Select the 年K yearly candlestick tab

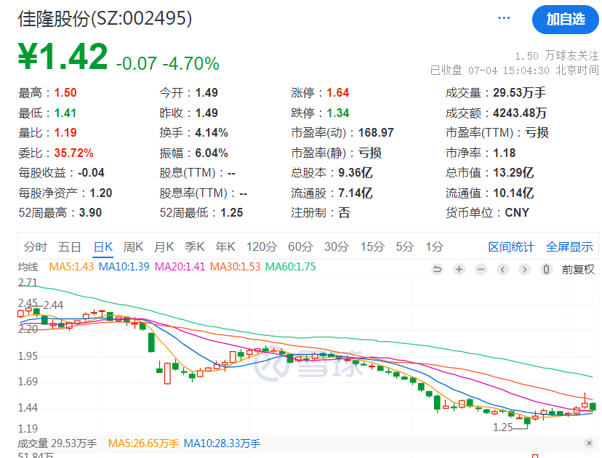[x=225, y=246]
